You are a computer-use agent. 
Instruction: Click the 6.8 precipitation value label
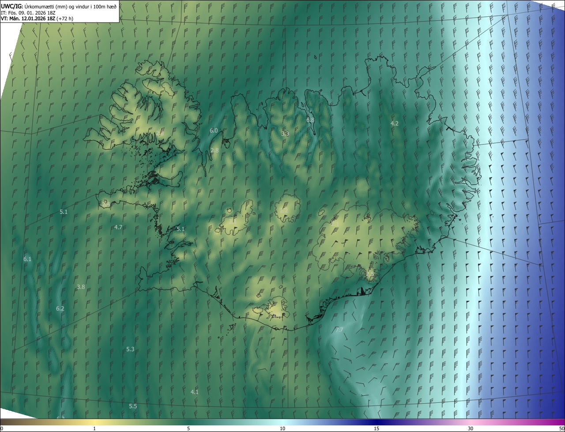pos(310,120)
